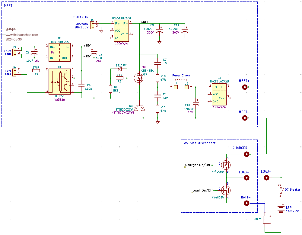Click the Charger On/Off gate label

tap(198, 165)
